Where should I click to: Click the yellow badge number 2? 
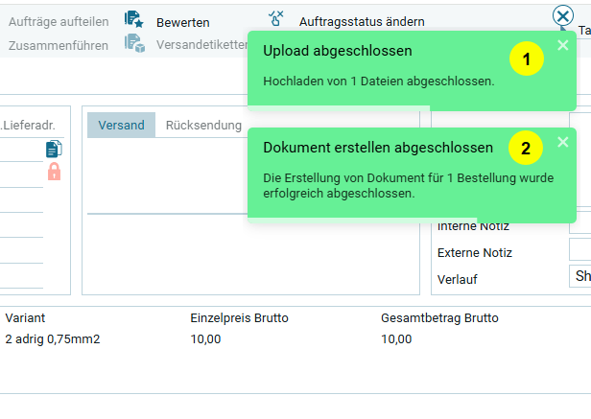(525, 148)
